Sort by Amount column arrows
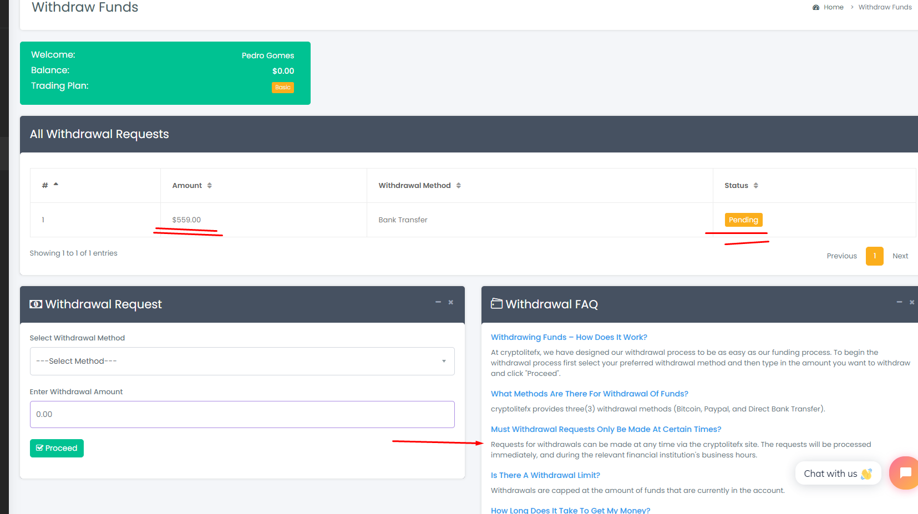 [210, 185]
